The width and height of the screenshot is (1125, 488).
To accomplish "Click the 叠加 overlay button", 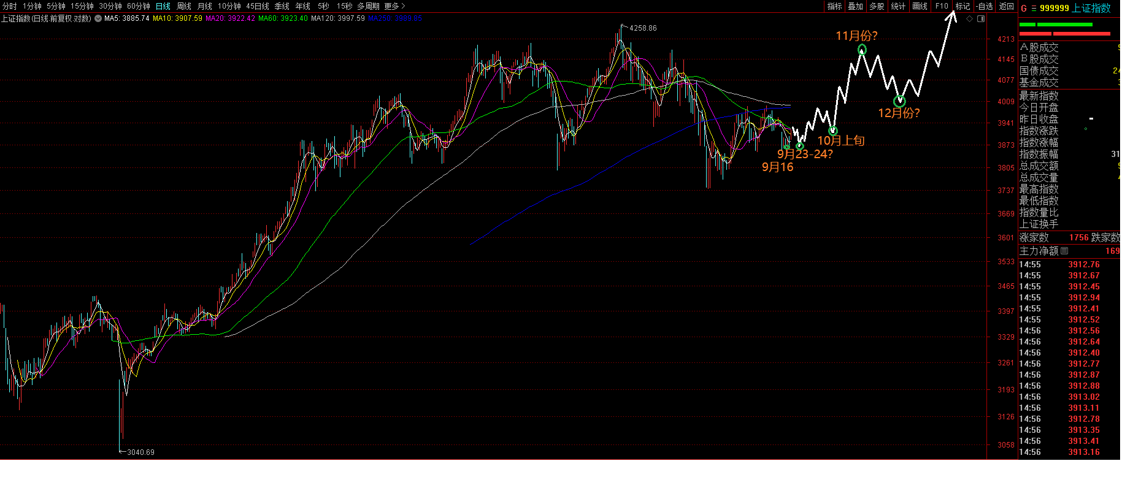I will click(856, 6).
